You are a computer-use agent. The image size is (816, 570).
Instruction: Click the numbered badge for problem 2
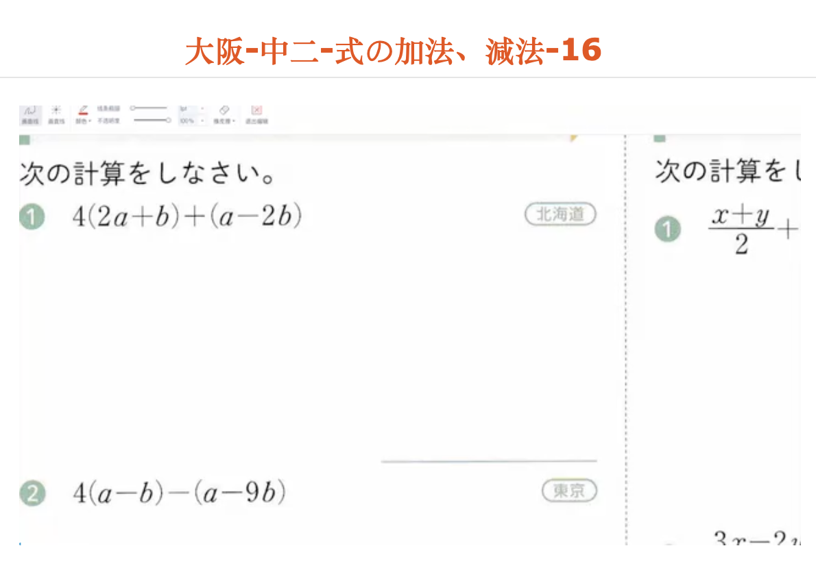[32, 492]
